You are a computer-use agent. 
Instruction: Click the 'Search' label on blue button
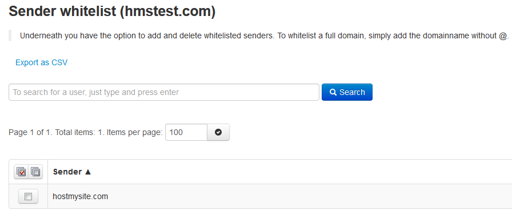353,92
